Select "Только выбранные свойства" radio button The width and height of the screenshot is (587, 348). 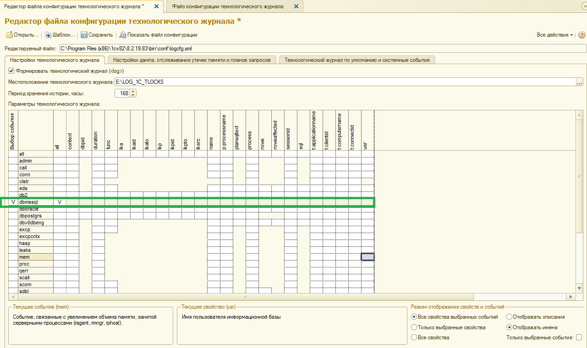tap(414, 327)
